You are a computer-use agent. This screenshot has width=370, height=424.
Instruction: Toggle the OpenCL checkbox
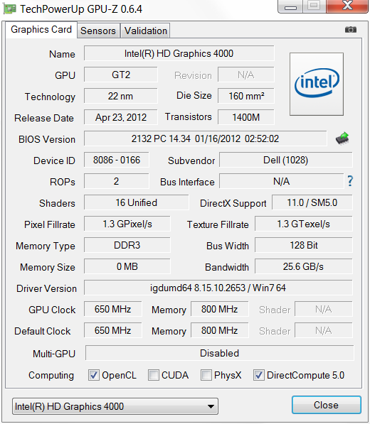coord(94,375)
